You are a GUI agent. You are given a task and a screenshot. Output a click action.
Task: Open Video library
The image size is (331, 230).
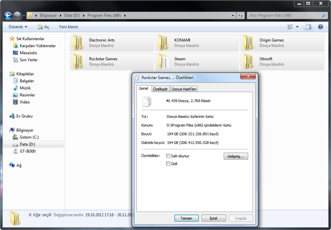click(25, 102)
